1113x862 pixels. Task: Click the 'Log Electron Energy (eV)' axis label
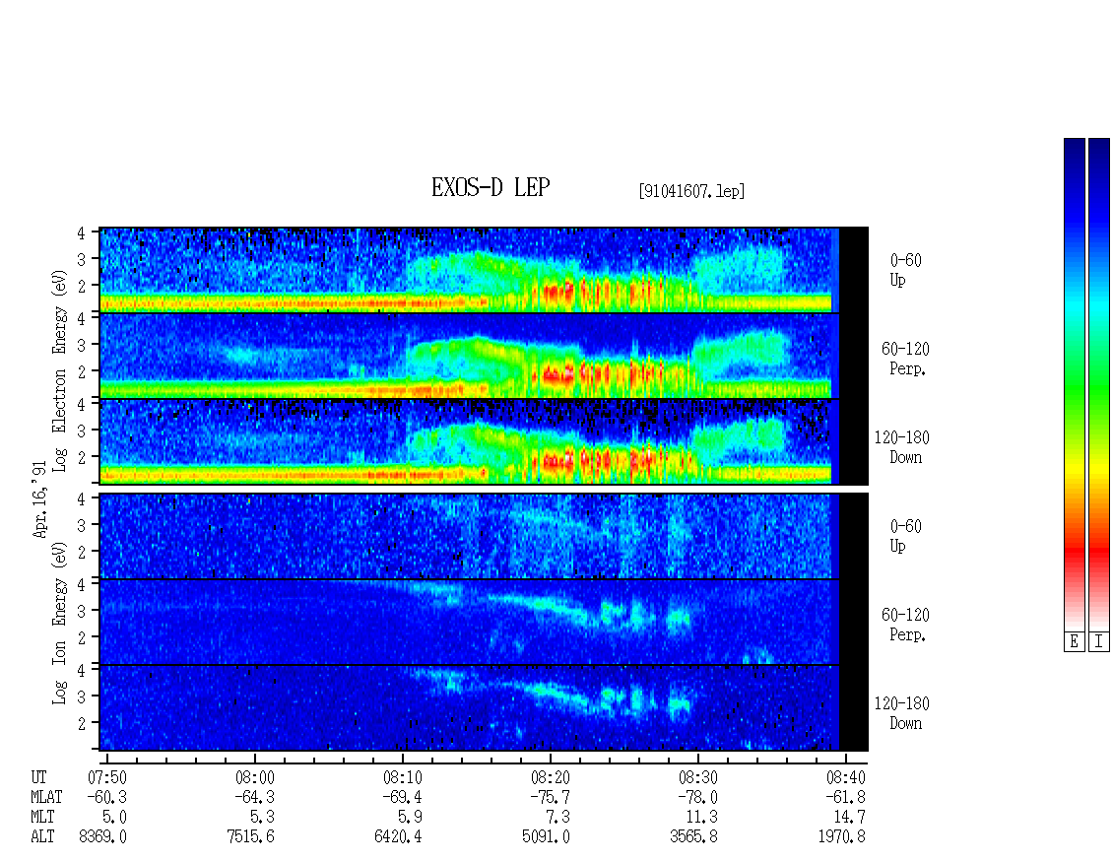[59, 370]
